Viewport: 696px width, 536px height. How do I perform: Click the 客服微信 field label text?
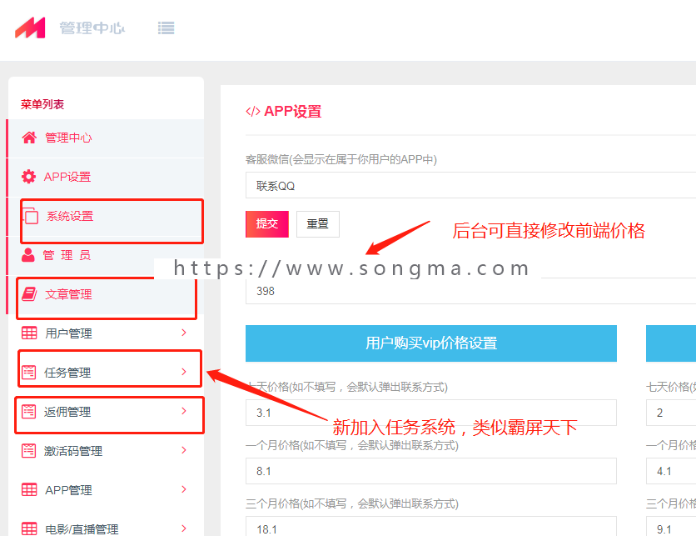[341, 159]
